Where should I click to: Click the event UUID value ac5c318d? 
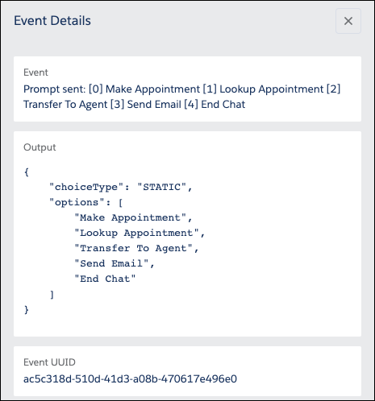(130, 379)
